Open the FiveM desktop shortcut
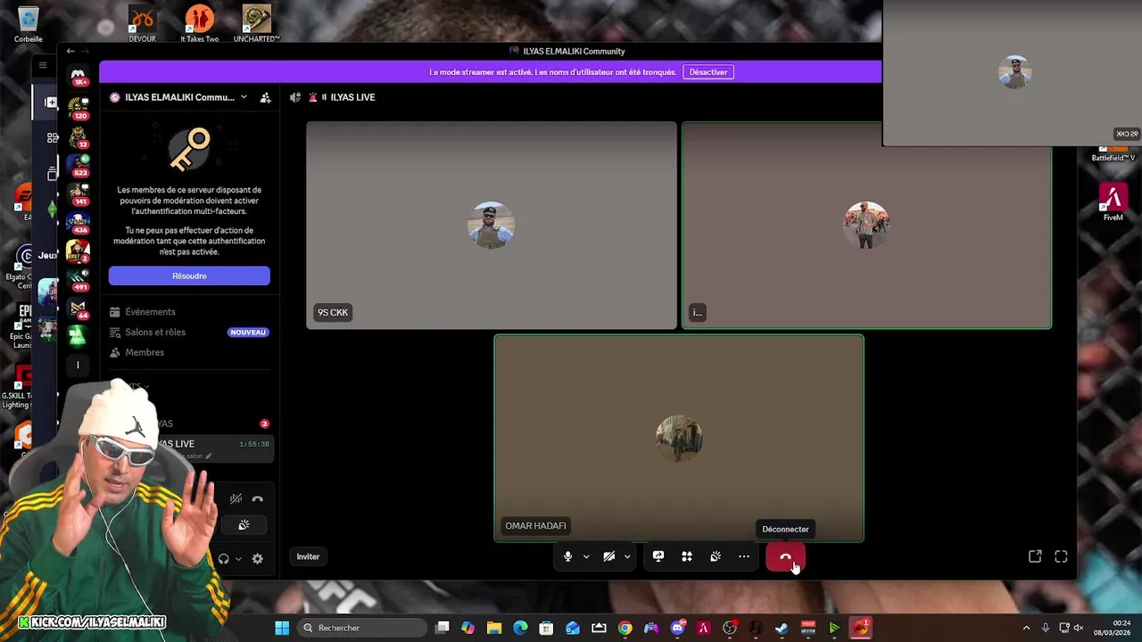The height and width of the screenshot is (642, 1142). pyautogui.click(x=1113, y=202)
